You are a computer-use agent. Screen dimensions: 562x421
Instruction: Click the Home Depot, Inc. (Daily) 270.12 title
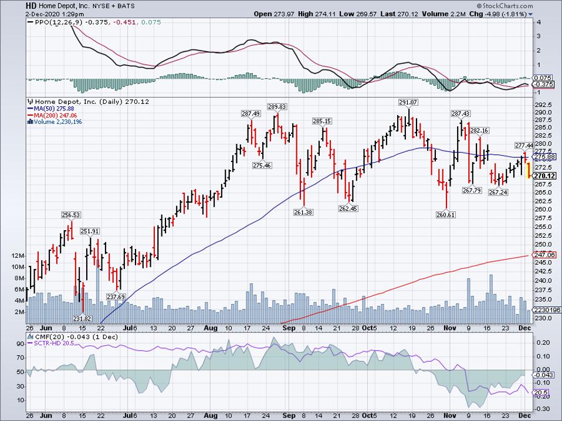[92, 102]
